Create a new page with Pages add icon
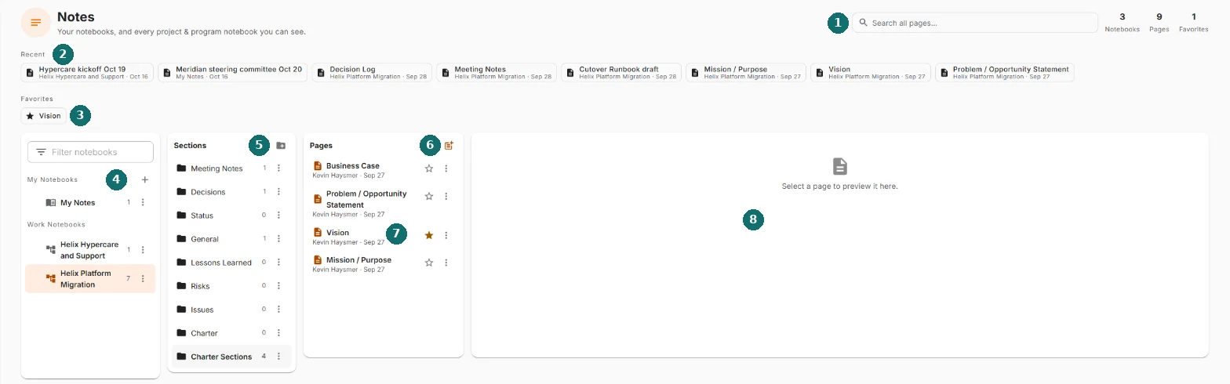 449,146
